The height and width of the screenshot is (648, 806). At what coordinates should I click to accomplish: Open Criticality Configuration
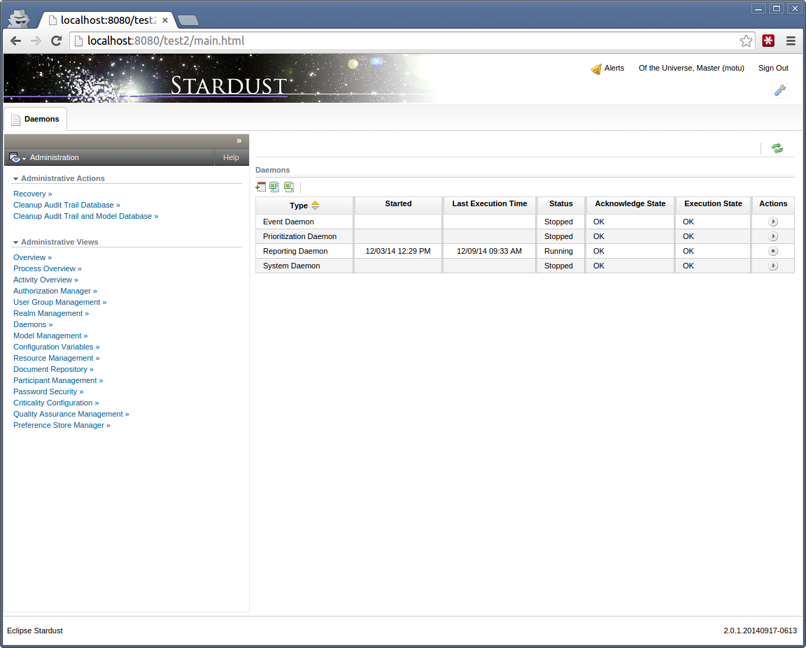56,403
